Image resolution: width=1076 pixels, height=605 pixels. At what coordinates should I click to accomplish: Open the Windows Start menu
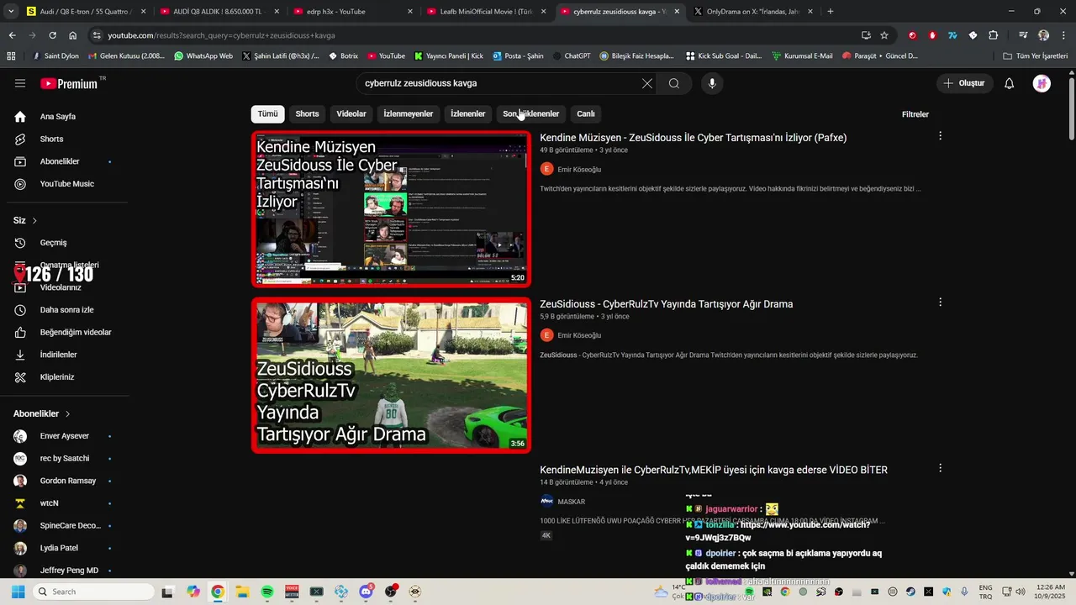[18, 592]
